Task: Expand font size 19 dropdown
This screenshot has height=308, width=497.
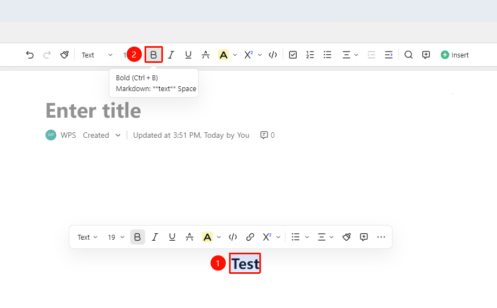Action: (x=116, y=237)
